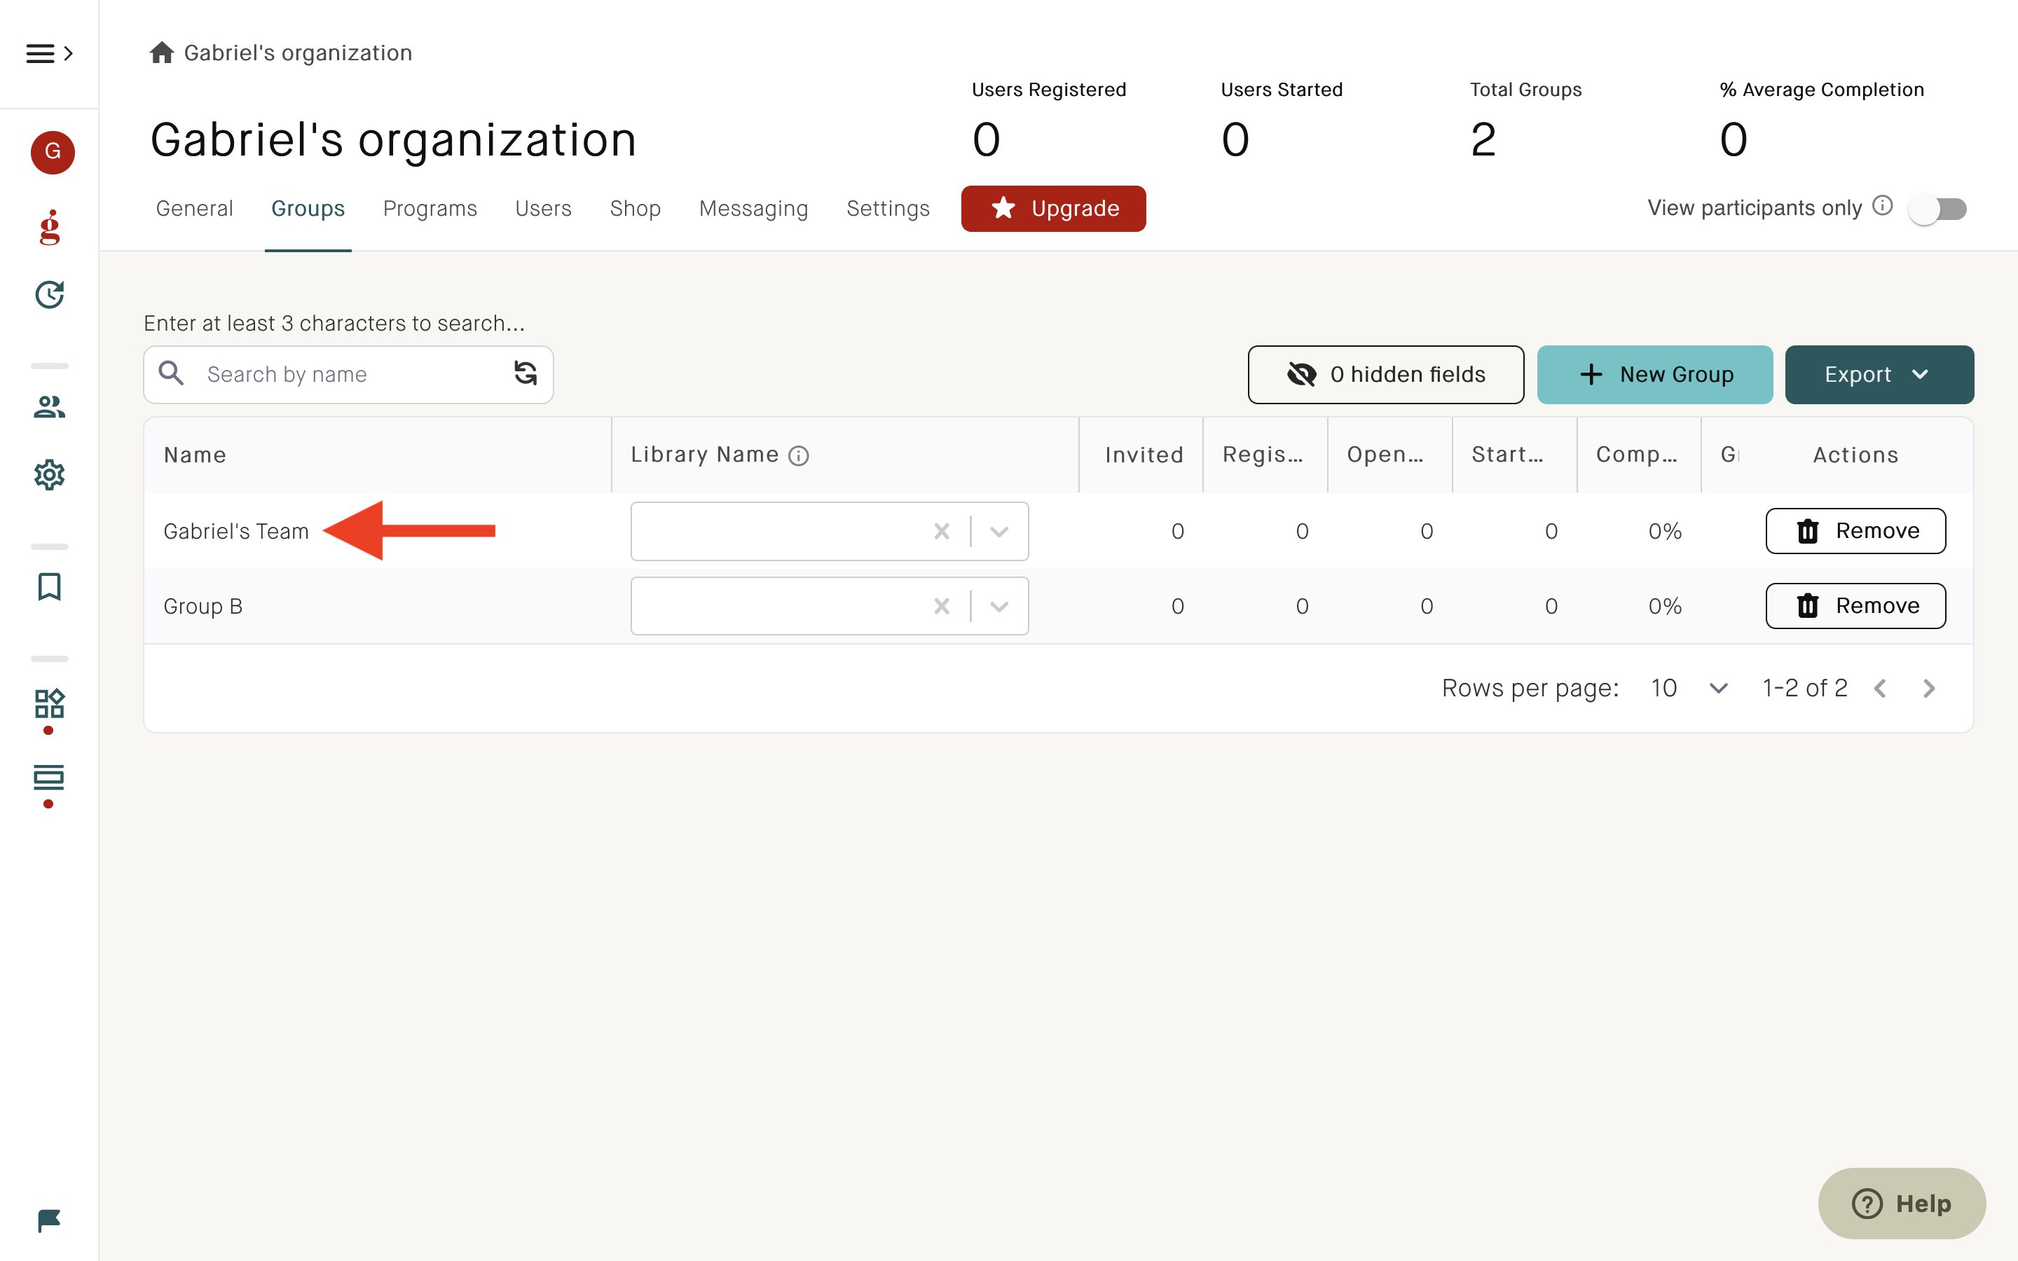Image resolution: width=2018 pixels, height=1261 pixels.
Task: Sort by Name column header
Action: click(x=195, y=455)
